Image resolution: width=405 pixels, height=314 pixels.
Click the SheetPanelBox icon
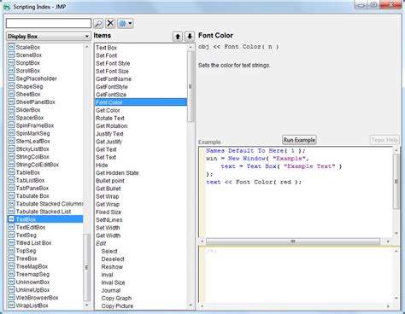click(x=11, y=102)
